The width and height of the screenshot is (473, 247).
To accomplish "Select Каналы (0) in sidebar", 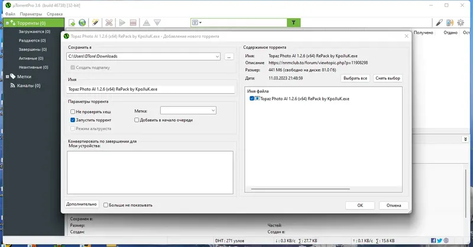I will pyautogui.click(x=28, y=85).
